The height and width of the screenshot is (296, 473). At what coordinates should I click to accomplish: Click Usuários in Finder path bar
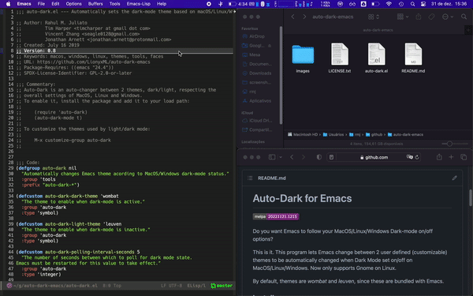point(333,134)
